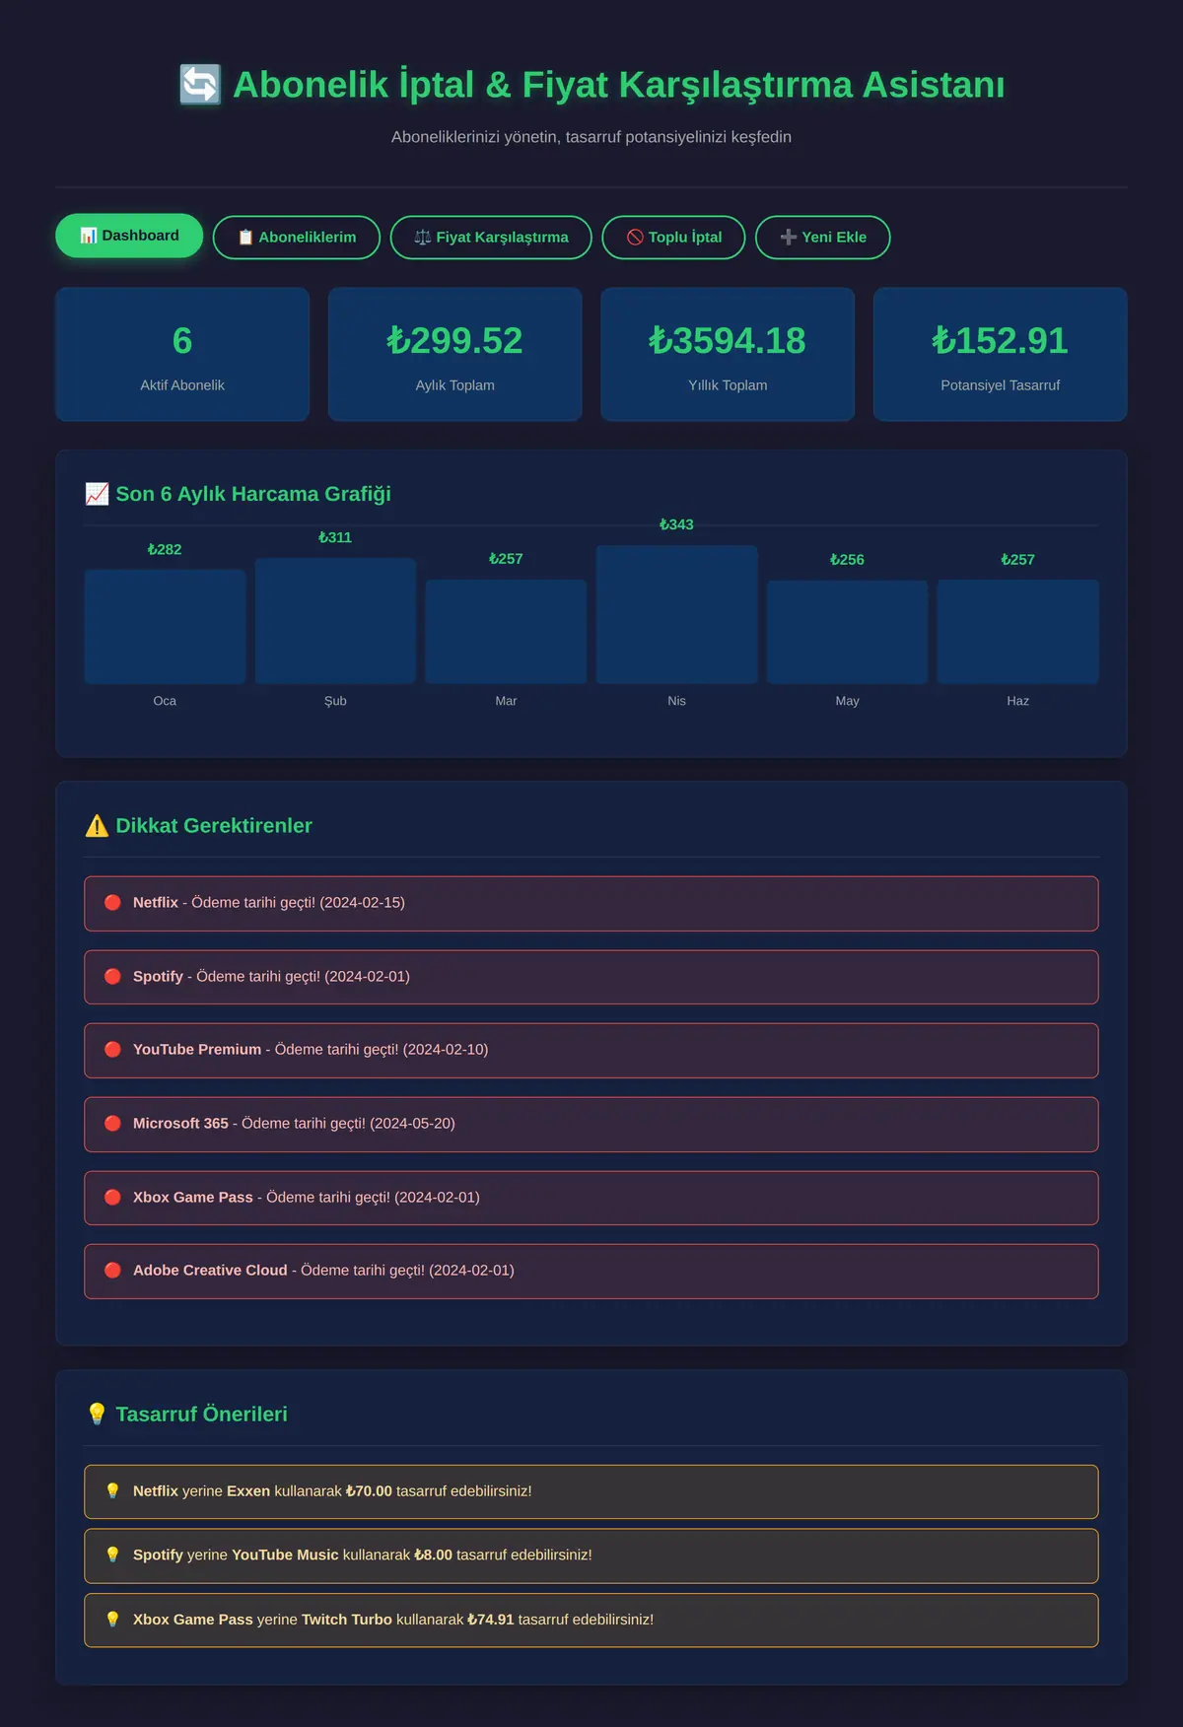Viewport: 1183px width, 1727px height.
Task: Click the subtitle under the page title
Action: [591, 137]
